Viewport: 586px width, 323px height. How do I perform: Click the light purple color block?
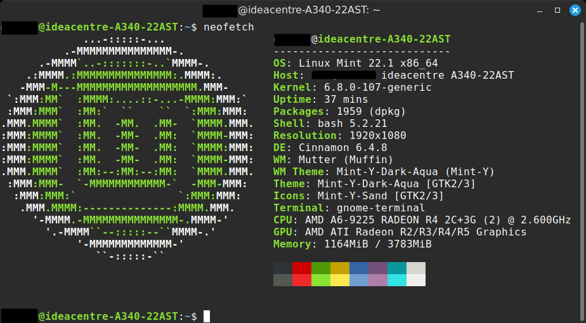(378, 280)
